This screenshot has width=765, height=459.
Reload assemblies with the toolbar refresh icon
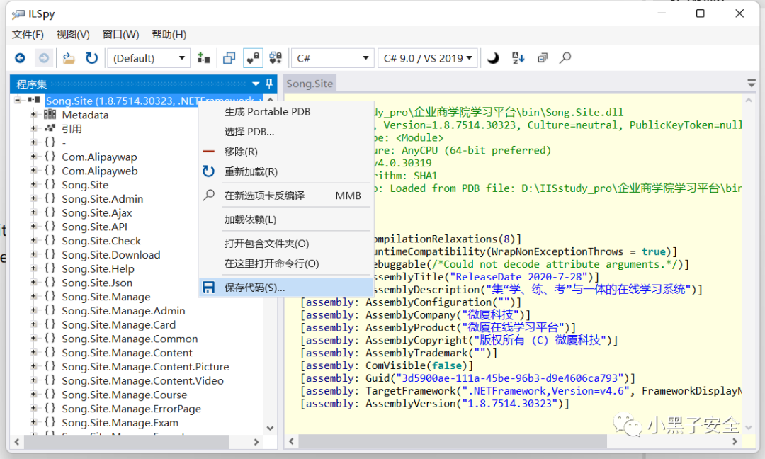click(91, 58)
